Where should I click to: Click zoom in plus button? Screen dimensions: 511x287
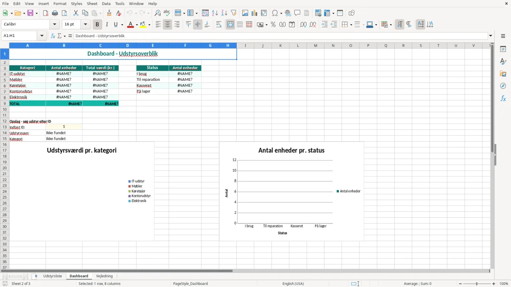click(494, 284)
